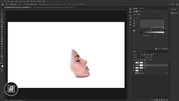
Task: Switch to the Paths tab
Action: (x=145, y=52)
